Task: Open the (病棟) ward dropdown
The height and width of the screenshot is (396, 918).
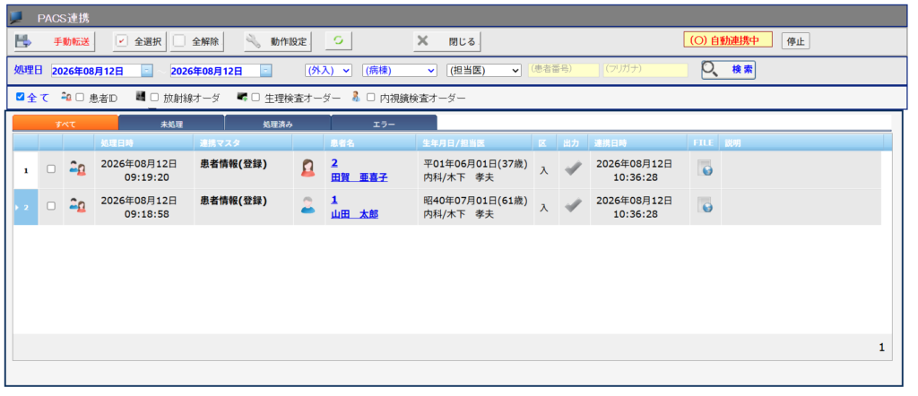Action: click(x=400, y=70)
